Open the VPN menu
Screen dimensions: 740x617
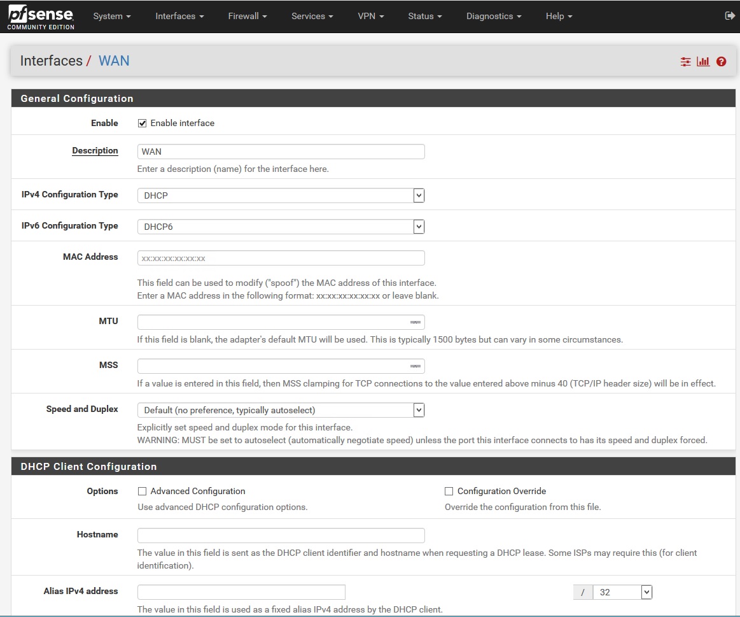point(371,16)
